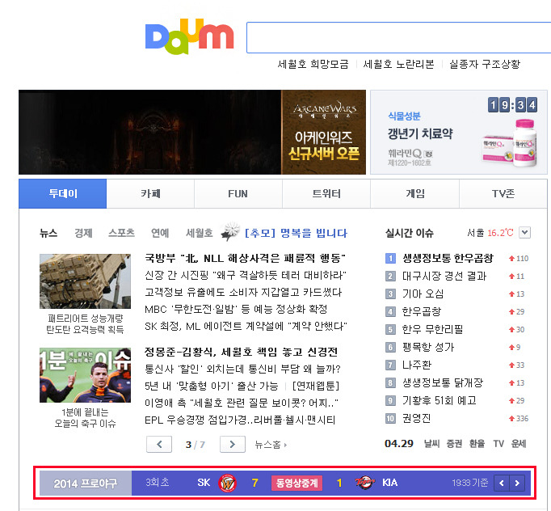Screen dimensions: 551x511
Task: Open the 서울 16.2℃ weather text
Action: coord(490,233)
